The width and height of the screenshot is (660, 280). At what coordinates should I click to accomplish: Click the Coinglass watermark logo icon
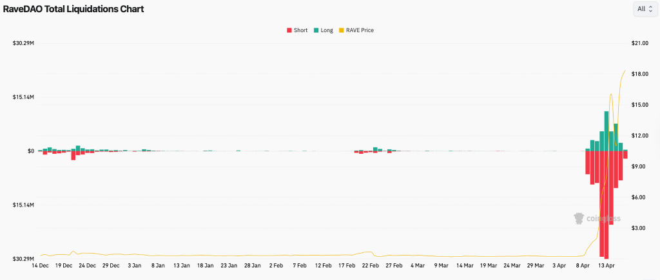[x=580, y=218]
